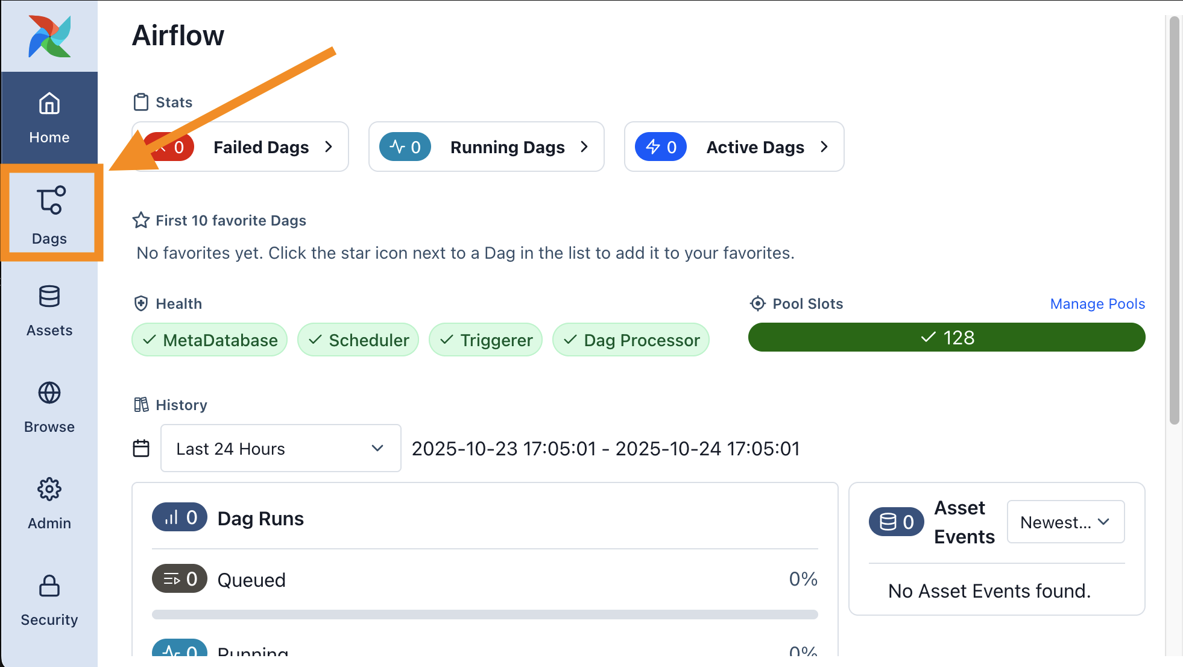This screenshot has height=667, width=1183.
Task: Follow the Manage Pools link
Action: [1097, 303]
